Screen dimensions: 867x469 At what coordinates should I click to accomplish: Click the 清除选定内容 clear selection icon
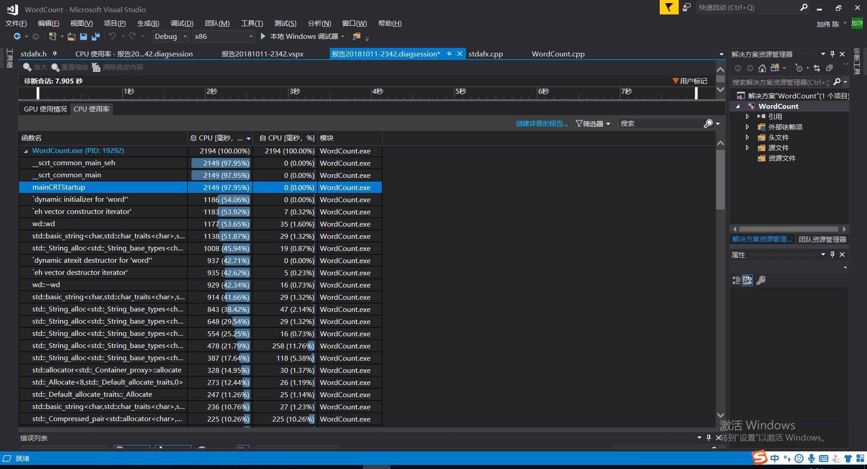coord(96,67)
